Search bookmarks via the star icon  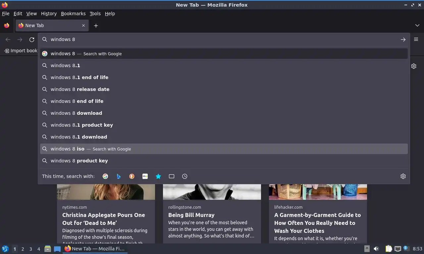(158, 176)
